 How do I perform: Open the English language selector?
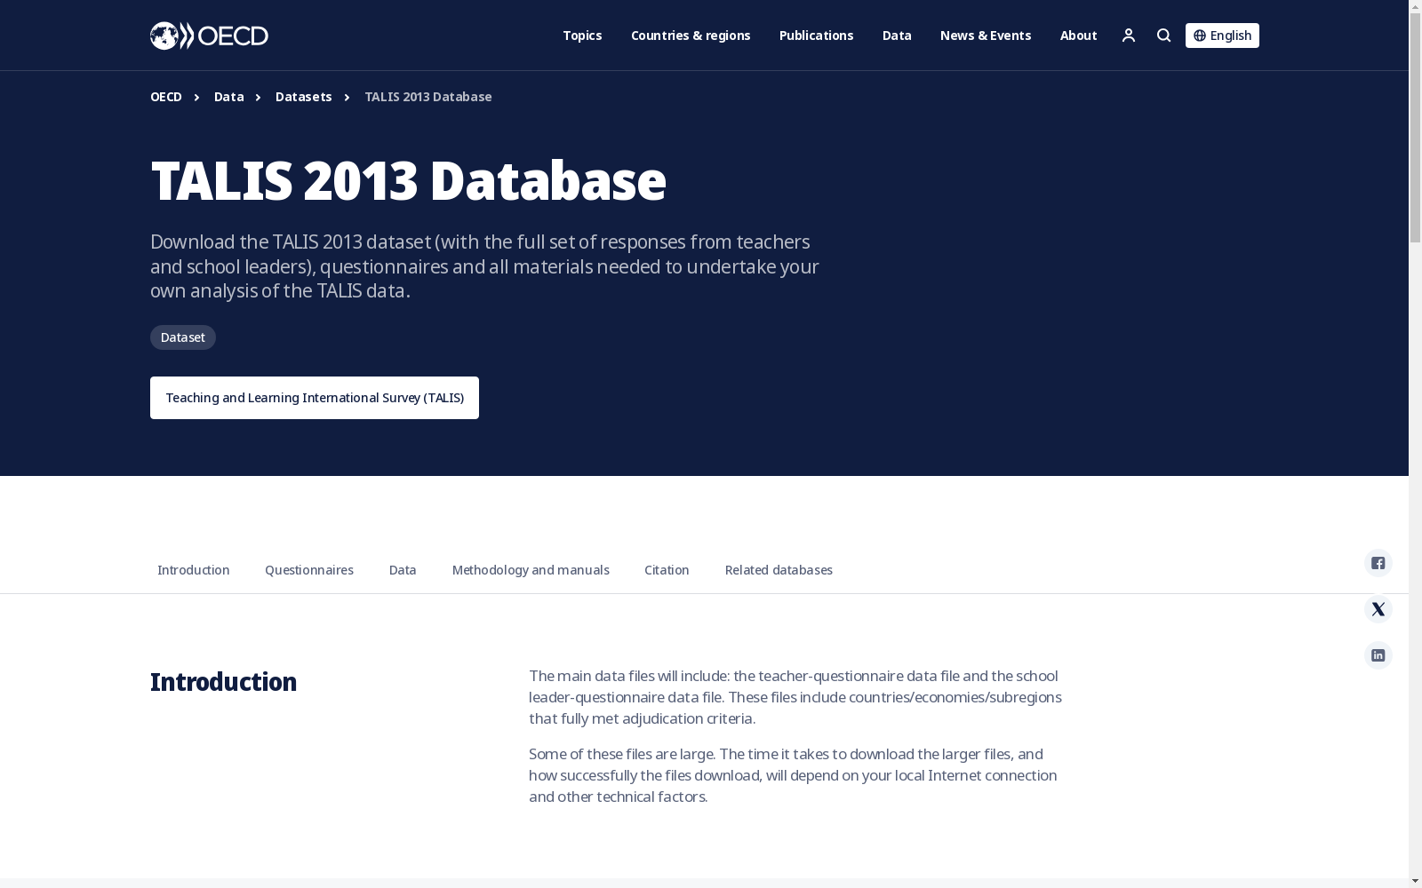pos(1222,36)
